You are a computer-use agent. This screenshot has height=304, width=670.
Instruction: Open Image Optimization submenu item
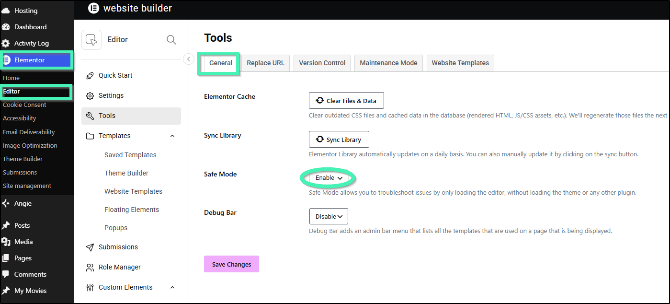(x=30, y=145)
